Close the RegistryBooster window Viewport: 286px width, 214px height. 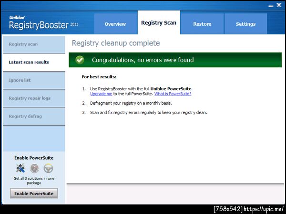point(279,5)
